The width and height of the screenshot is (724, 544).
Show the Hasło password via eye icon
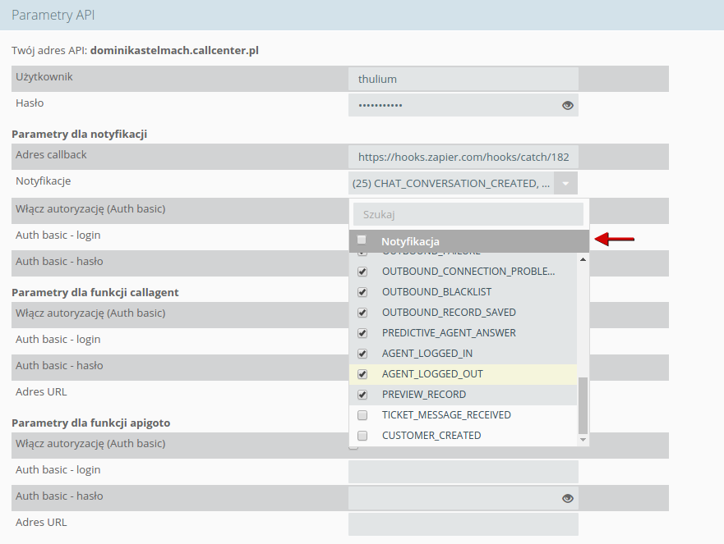click(x=568, y=105)
